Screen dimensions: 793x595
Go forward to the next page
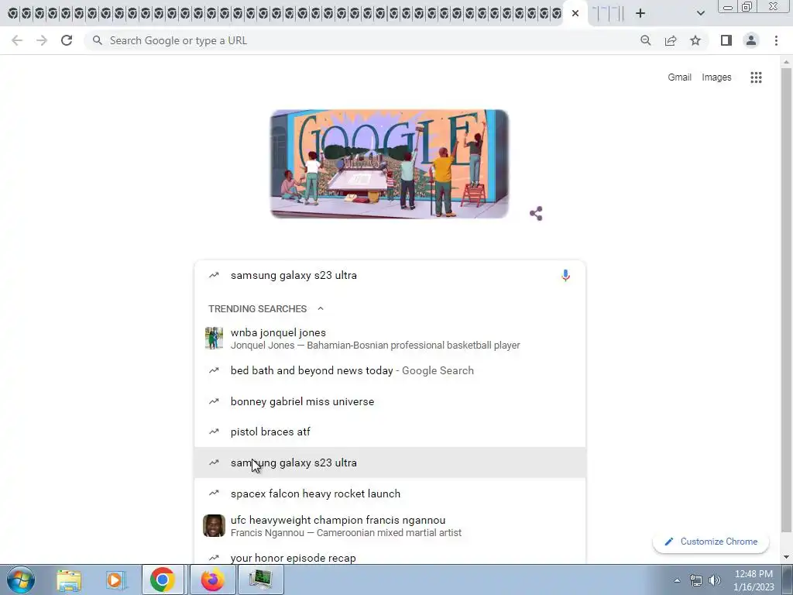point(42,40)
